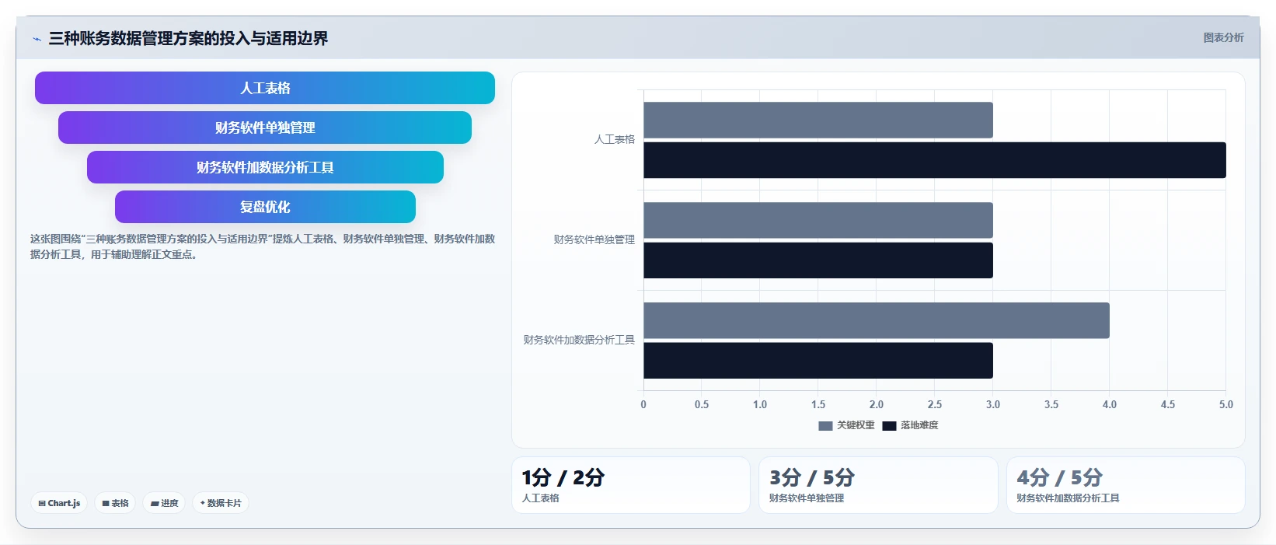Screen dimensions: 1276x545
Task: Click the x-axis tick label 4.0
Action: (1110, 404)
